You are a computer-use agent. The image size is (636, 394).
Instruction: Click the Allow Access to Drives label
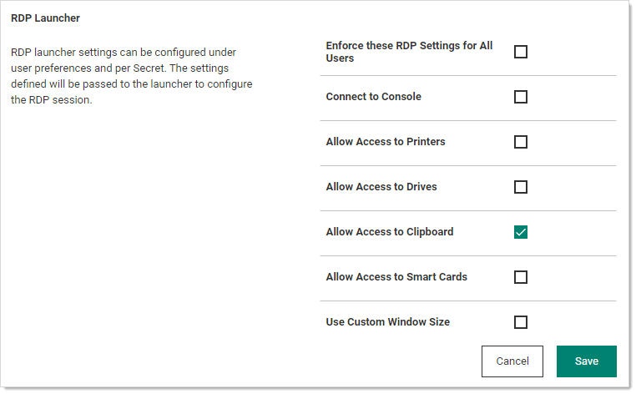pos(381,187)
